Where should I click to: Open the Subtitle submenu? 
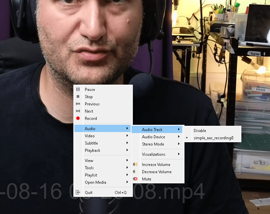tap(103, 143)
